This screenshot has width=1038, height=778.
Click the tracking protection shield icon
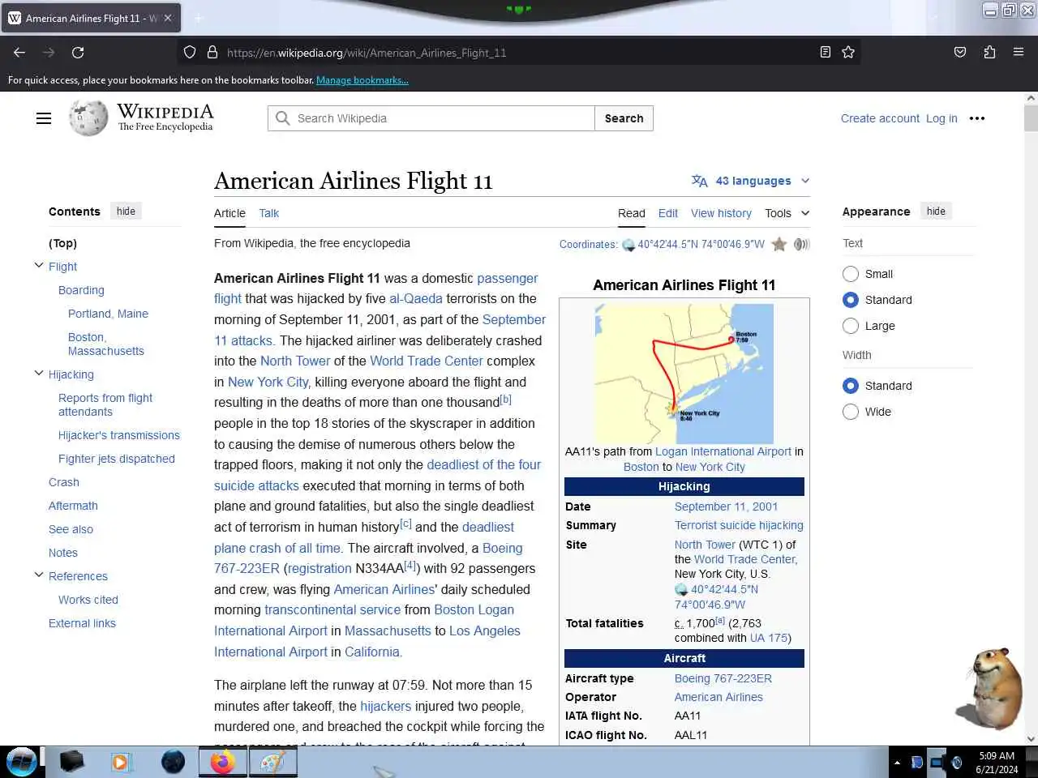click(190, 53)
